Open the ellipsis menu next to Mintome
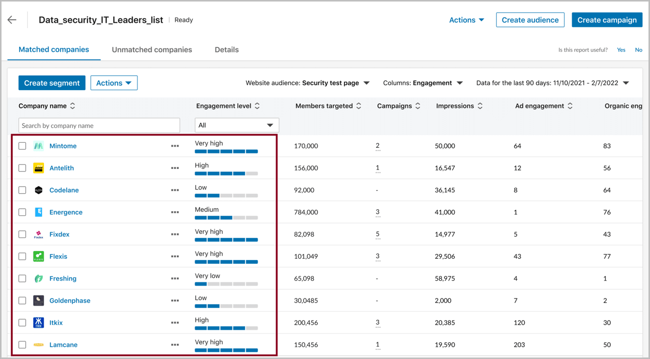 175,146
